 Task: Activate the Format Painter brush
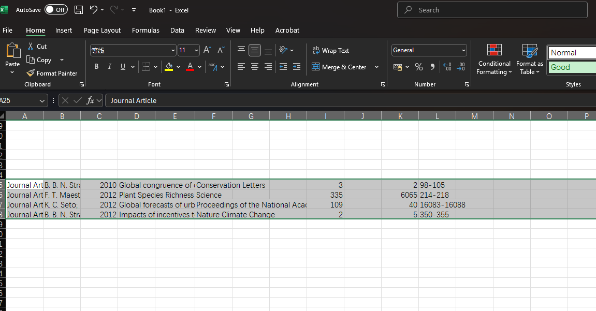52,73
